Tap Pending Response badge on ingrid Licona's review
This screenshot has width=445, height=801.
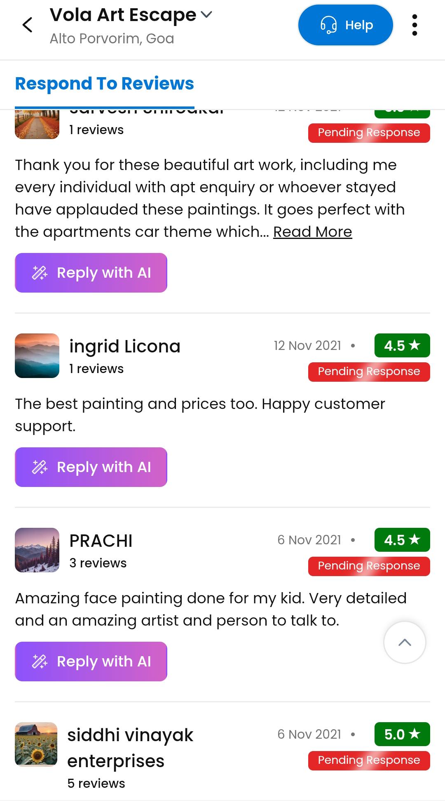[369, 371]
